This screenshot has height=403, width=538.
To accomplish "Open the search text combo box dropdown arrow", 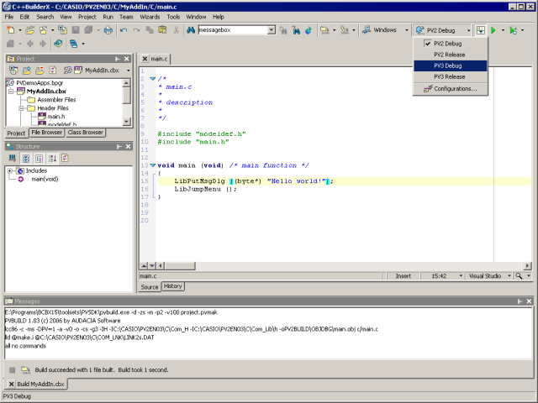I will (x=271, y=30).
